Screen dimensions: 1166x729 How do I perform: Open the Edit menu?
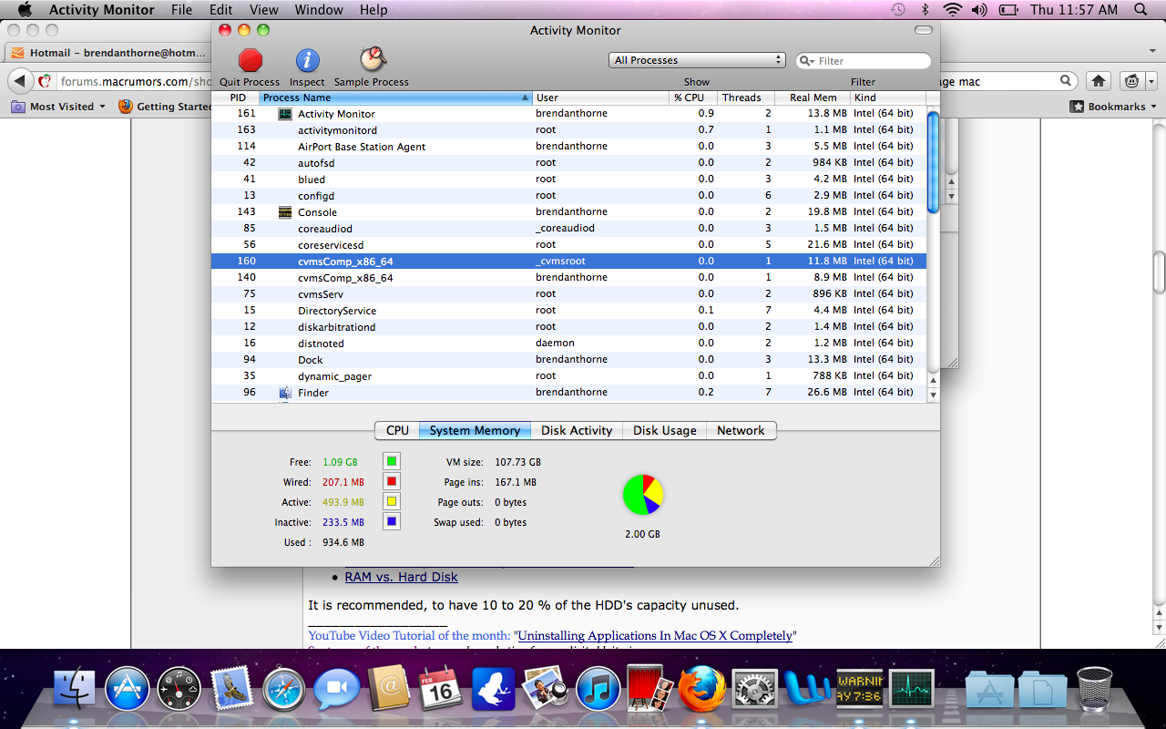pos(220,10)
